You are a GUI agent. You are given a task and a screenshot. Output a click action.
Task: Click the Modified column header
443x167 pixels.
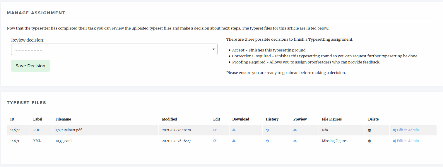click(169, 119)
